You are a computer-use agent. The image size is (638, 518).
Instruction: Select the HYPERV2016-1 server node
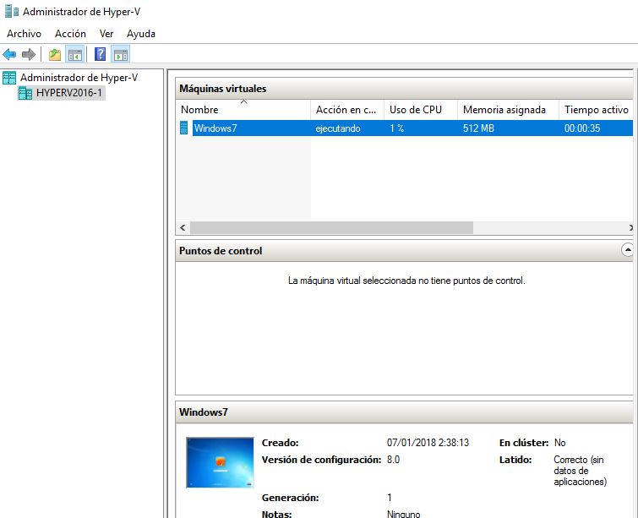68,93
